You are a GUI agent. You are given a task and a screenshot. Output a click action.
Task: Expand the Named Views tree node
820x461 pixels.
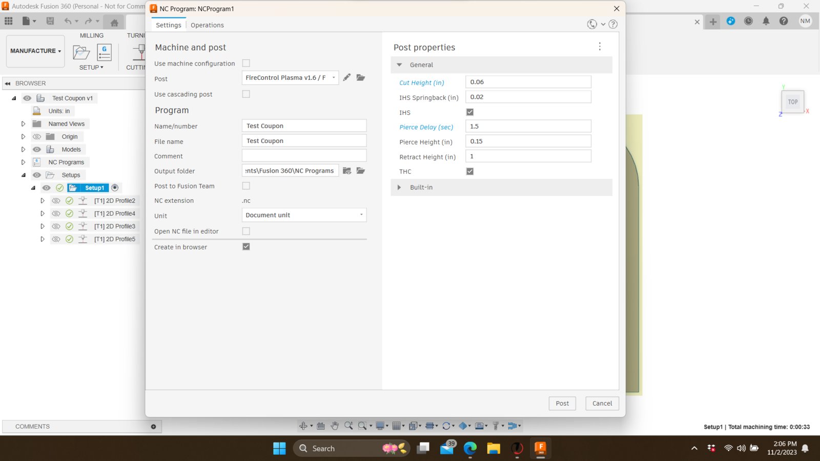[x=23, y=124]
